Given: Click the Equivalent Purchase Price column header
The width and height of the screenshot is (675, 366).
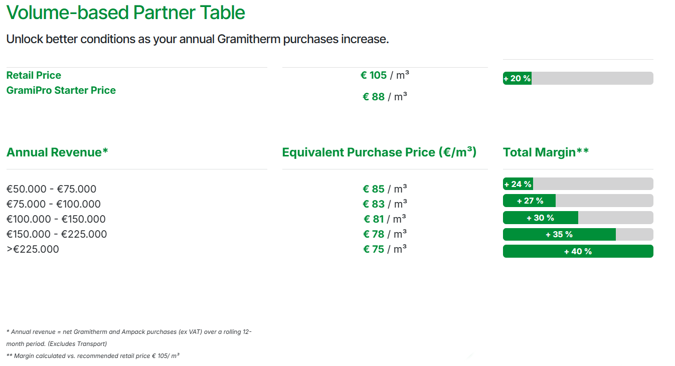Looking at the screenshot, I should (x=379, y=152).
